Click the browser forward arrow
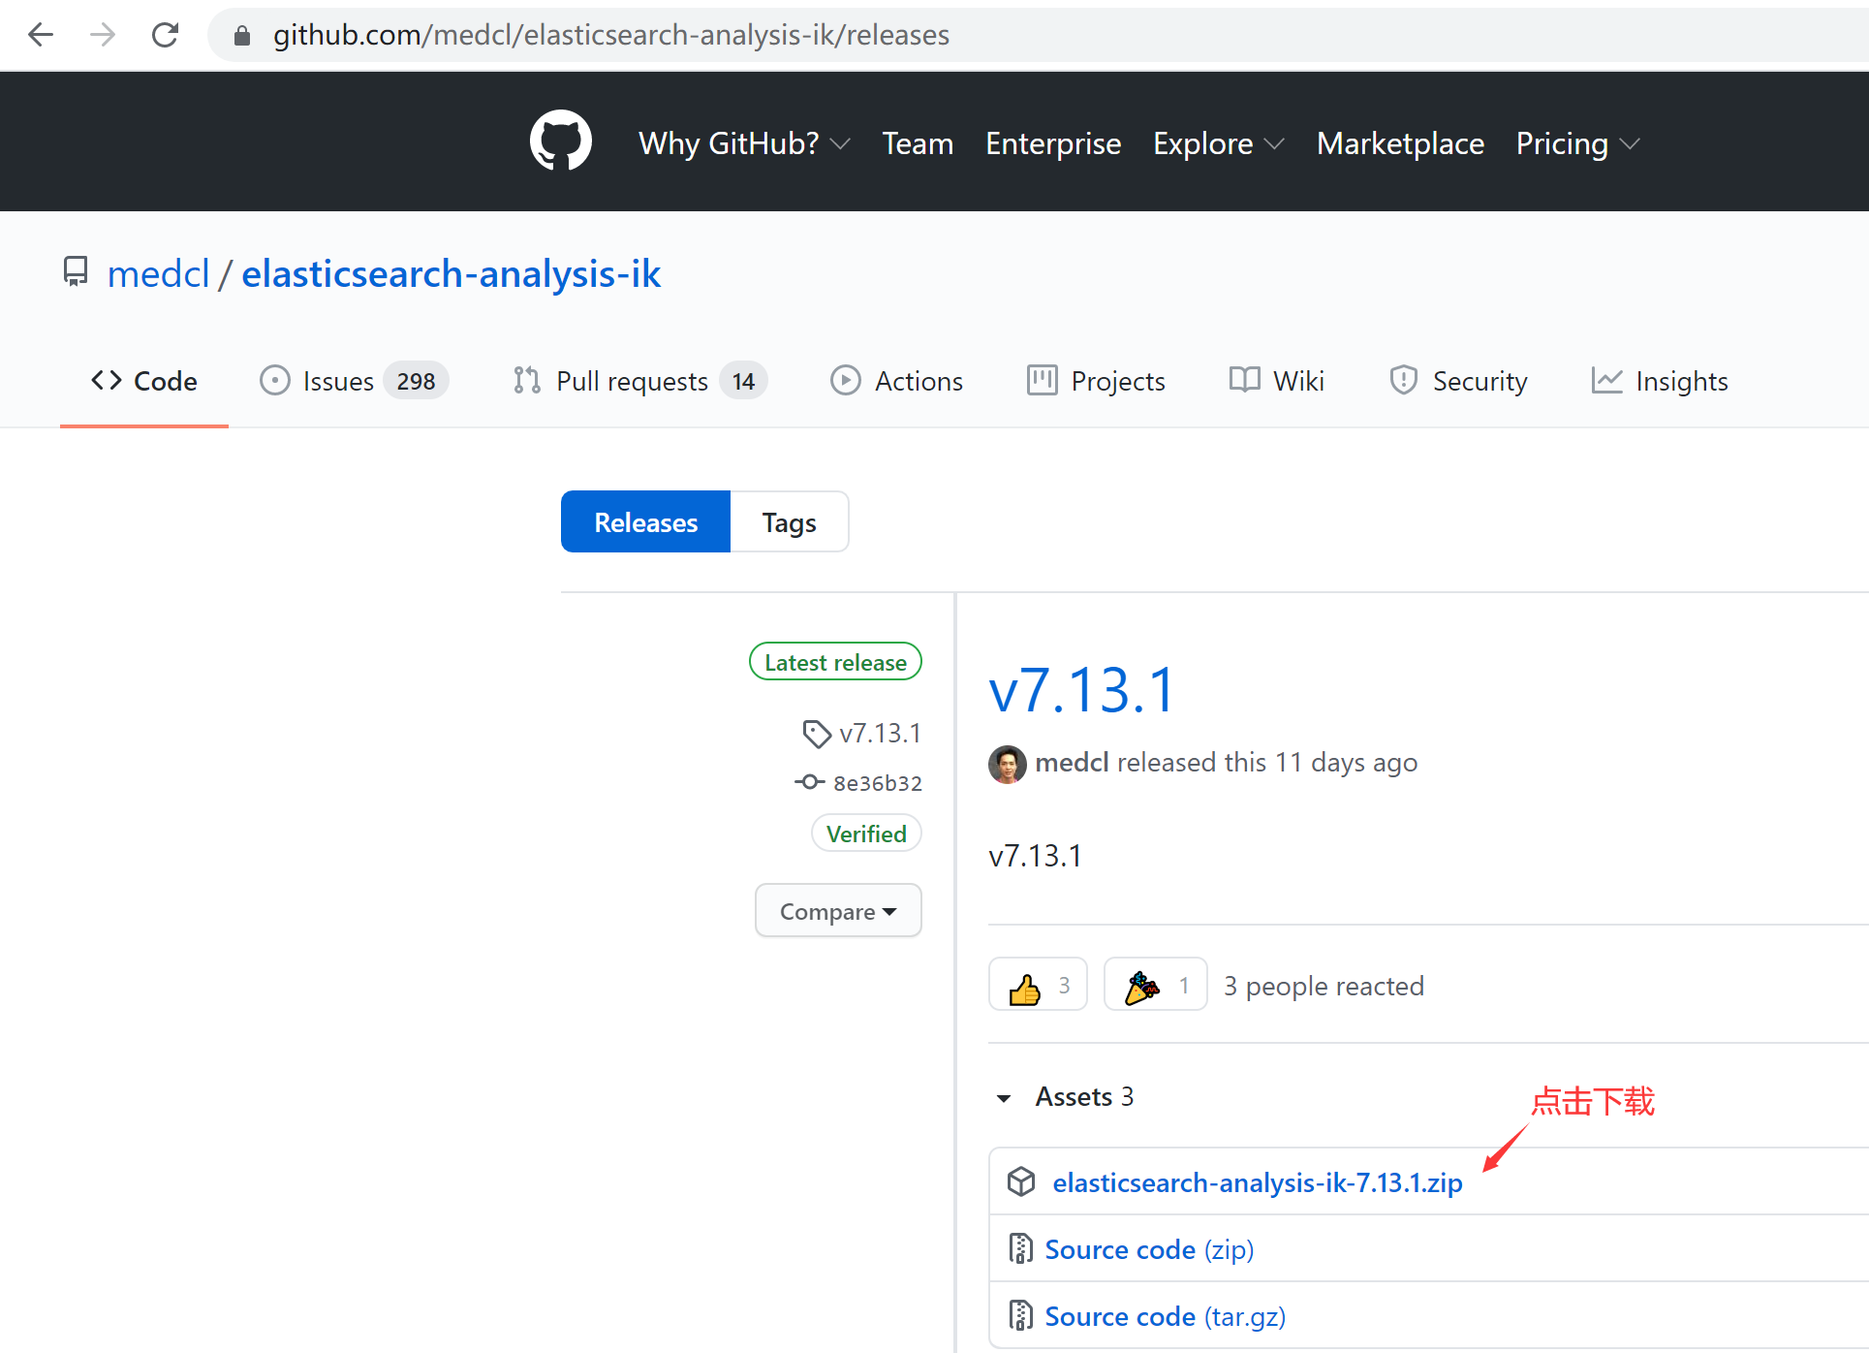The height and width of the screenshot is (1353, 1869). pos(103,35)
